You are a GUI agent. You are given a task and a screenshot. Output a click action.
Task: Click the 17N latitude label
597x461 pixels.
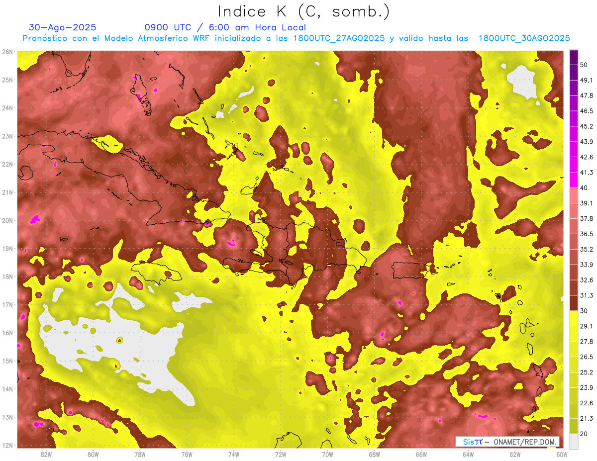(7, 305)
